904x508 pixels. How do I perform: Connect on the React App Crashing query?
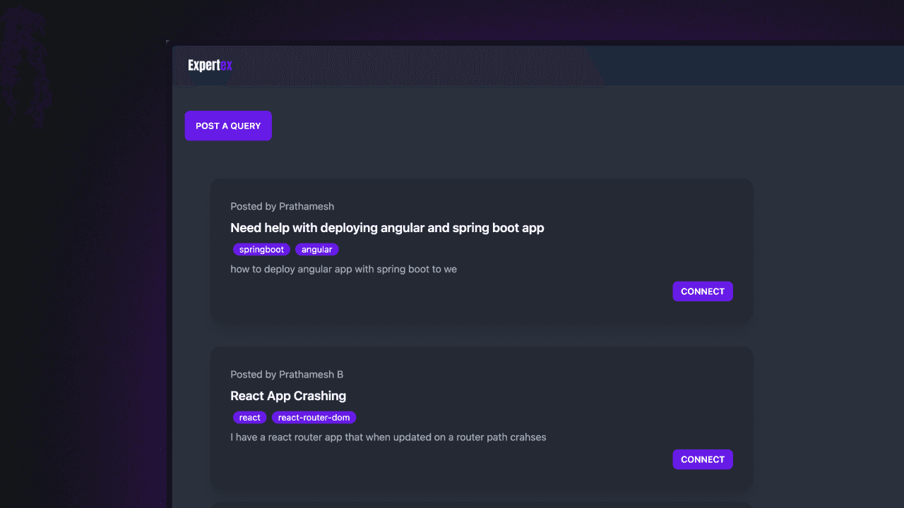703,459
